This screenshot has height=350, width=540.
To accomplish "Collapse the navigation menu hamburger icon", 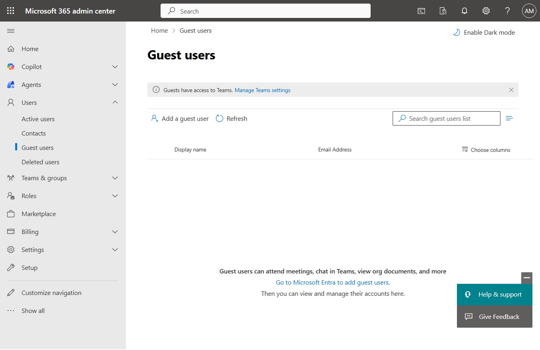I will [11, 31].
